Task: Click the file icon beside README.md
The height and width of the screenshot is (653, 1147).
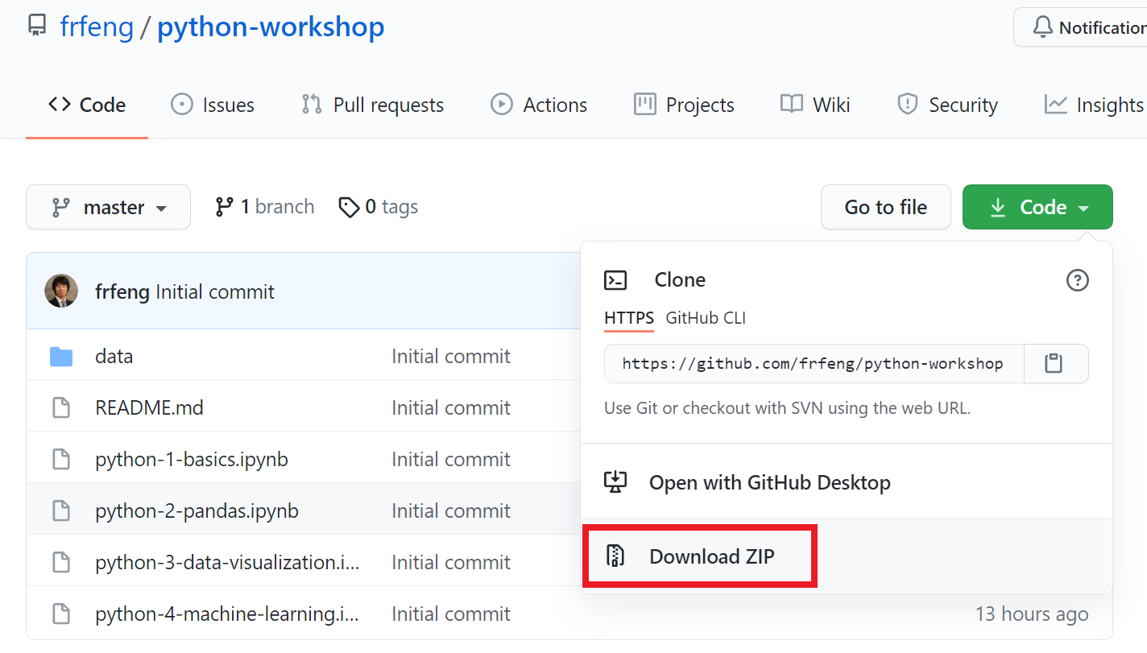Action: coord(61,407)
